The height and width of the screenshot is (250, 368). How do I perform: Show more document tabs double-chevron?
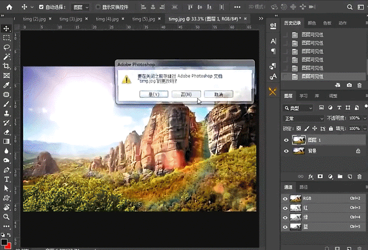click(x=261, y=19)
